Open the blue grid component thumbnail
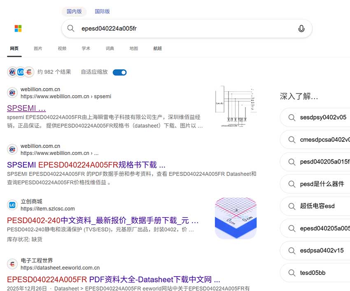350x291 pixels. click(236, 218)
